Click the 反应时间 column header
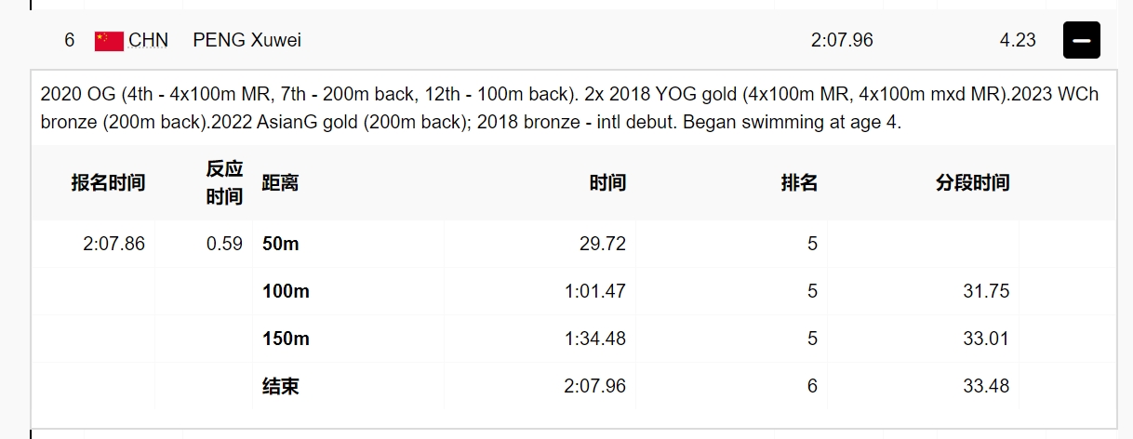The width and height of the screenshot is (1133, 439). pos(224,182)
